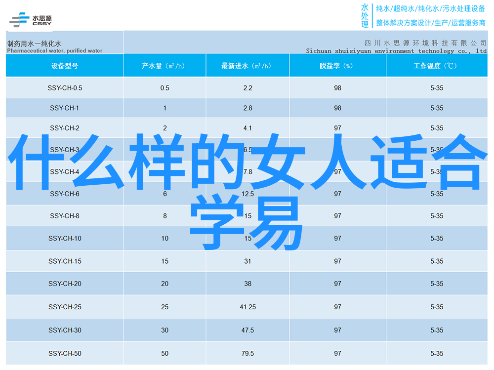Select the SSY-CH-50 model cell
The height and width of the screenshot is (370, 494).
pyautogui.click(x=65, y=353)
